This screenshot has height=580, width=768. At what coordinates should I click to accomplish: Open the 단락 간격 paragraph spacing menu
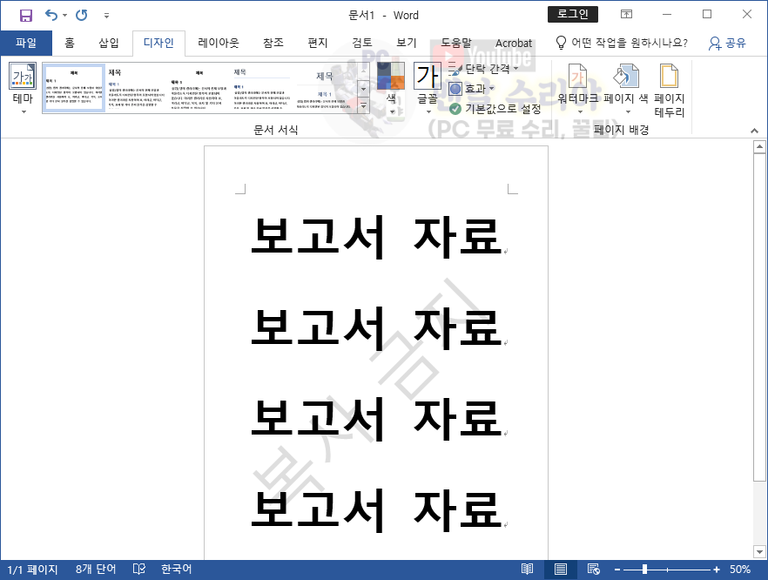(483, 69)
